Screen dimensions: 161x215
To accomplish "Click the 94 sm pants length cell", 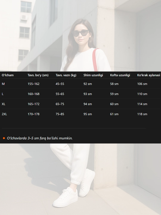I will (88, 104).
